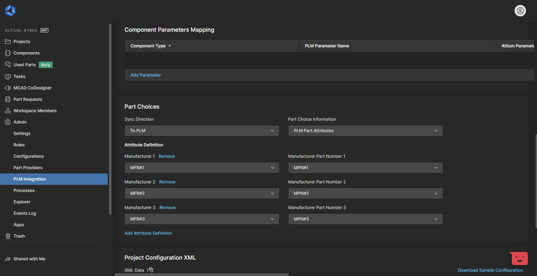537x276 pixels.
Task: Expand the MFR#3 manufacturer dropdown
Action: tap(202, 219)
